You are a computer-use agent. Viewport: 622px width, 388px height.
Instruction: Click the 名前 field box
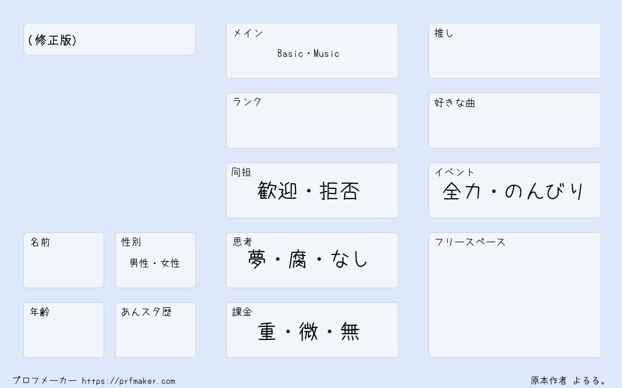(x=64, y=260)
